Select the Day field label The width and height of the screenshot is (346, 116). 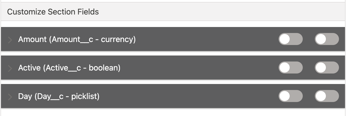pos(25,96)
